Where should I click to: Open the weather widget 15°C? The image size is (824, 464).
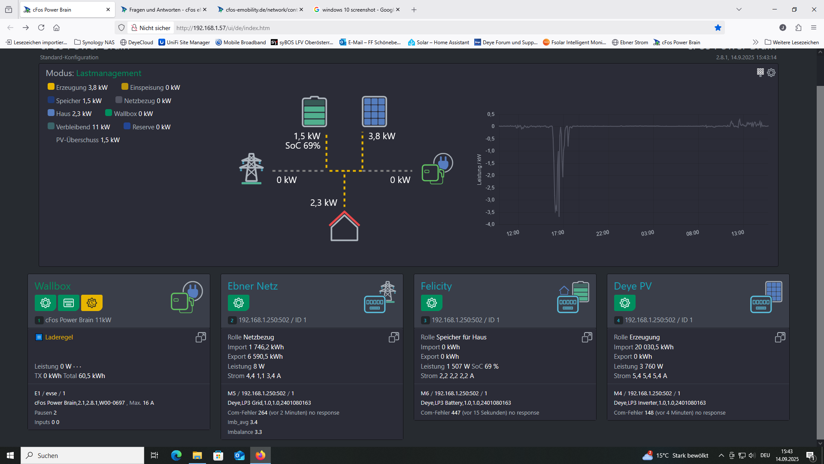click(675, 455)
